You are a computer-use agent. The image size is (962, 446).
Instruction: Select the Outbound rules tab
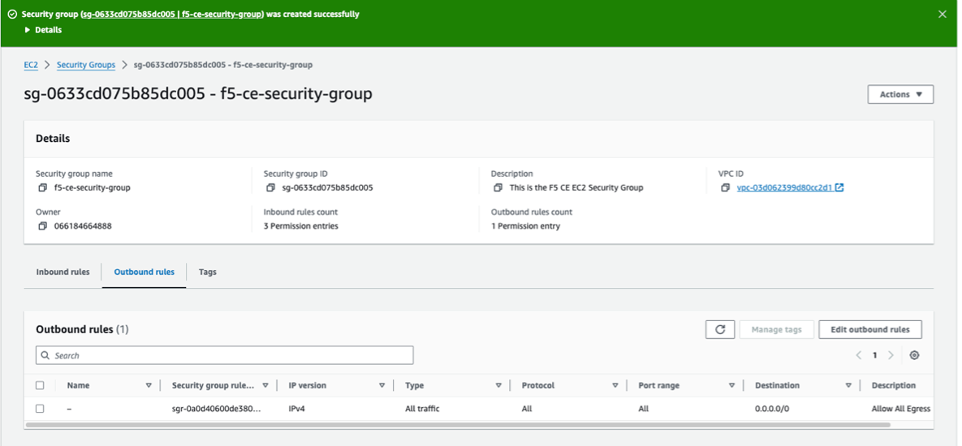(x=145, y=272)
